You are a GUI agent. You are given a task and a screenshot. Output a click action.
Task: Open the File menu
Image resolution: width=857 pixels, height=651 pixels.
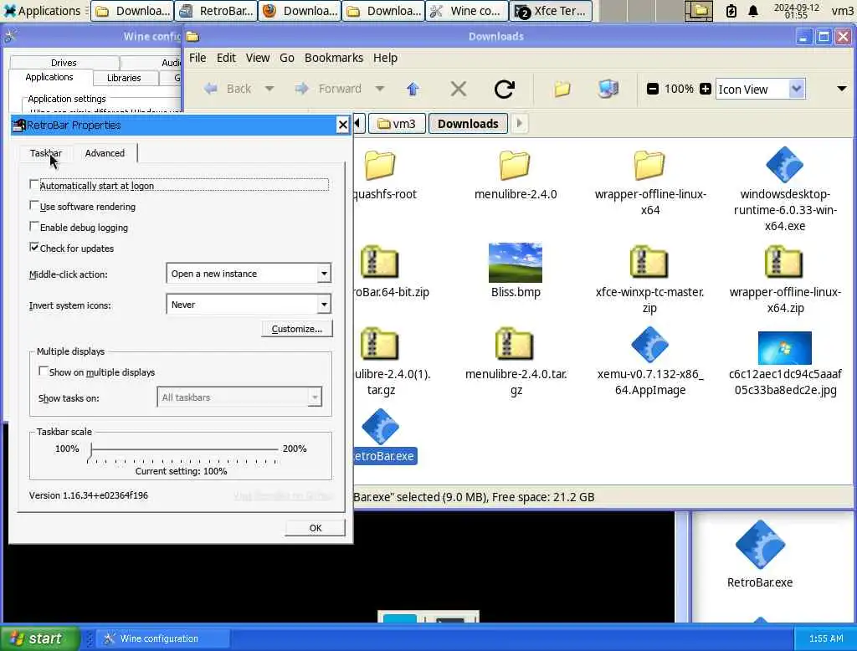pos(198,58)
